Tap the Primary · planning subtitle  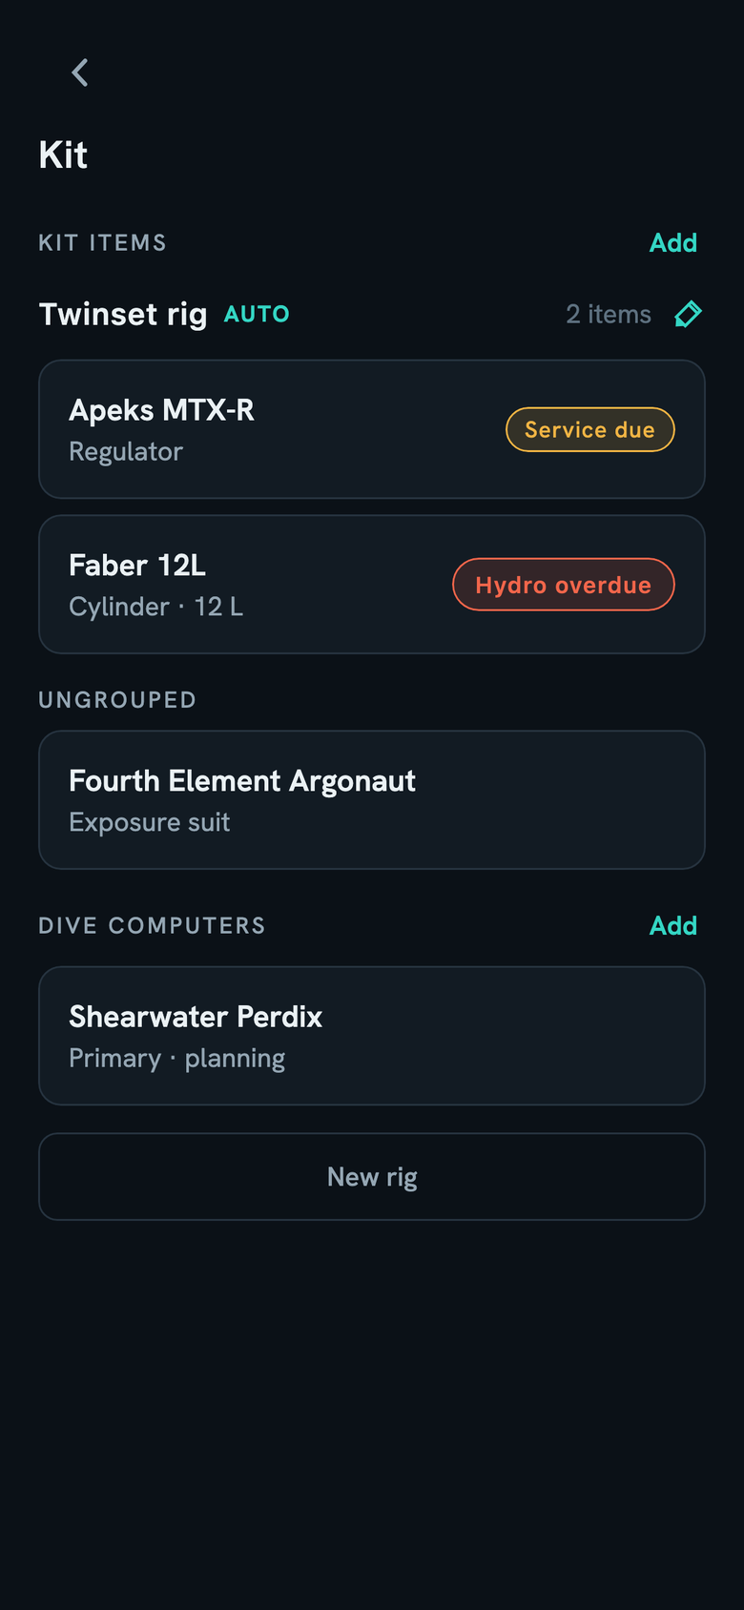click(x=177, y=1059)
